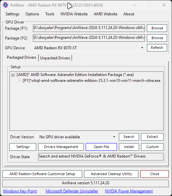
Task: Minimize the AnWave window
Action: pyautogui.click(x=135, y=5)
